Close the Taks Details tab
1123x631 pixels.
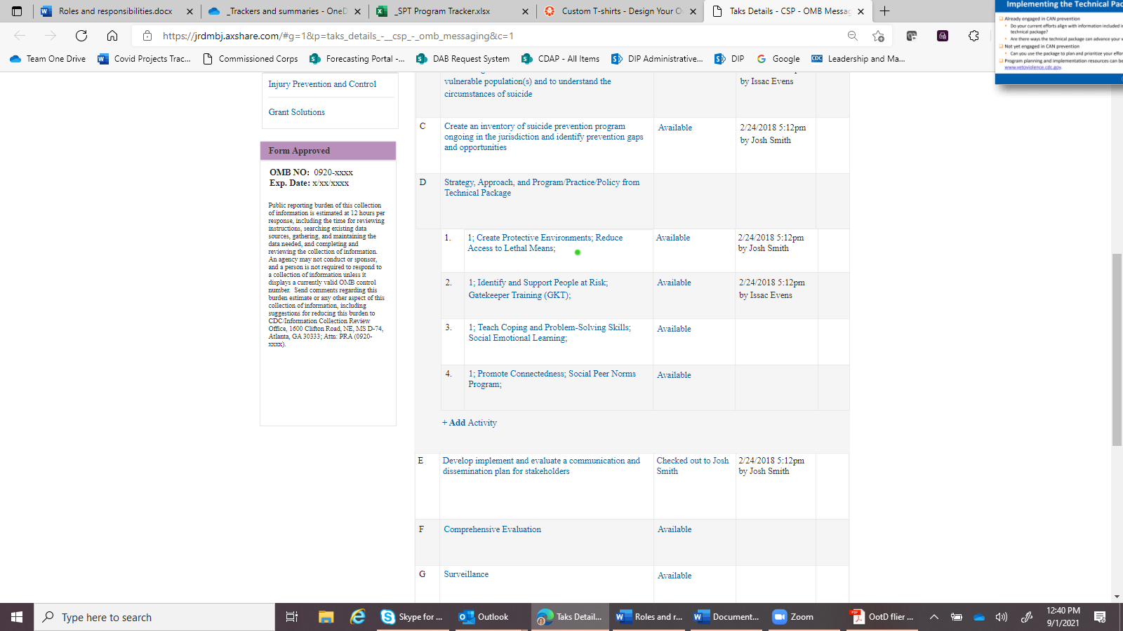[860, 11]
